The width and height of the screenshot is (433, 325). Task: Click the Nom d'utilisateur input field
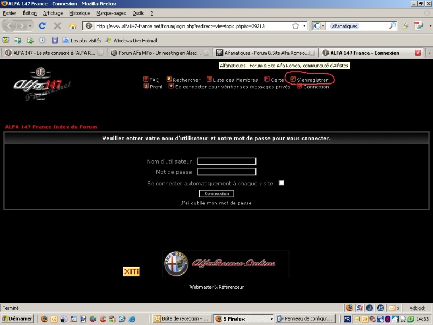tap(226, 161)
